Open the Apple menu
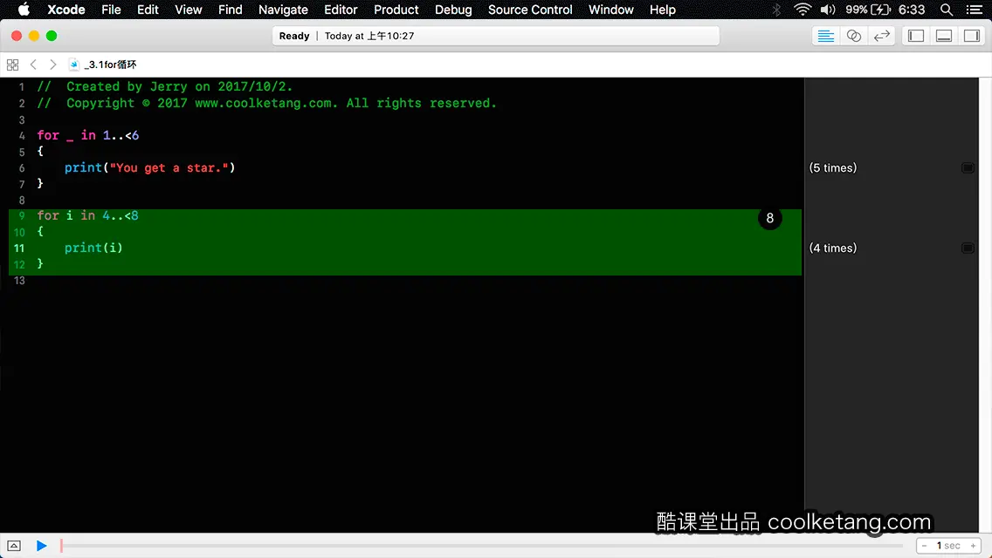 (24, 10)
